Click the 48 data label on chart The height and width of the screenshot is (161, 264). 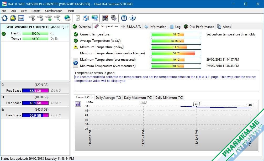[x=250, y=105]
